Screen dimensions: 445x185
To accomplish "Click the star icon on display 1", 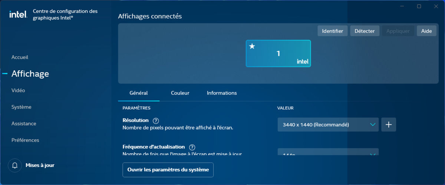I will 252,46.
